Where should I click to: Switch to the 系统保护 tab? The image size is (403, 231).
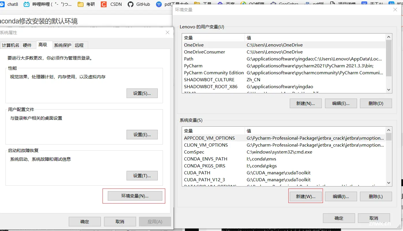62,45
